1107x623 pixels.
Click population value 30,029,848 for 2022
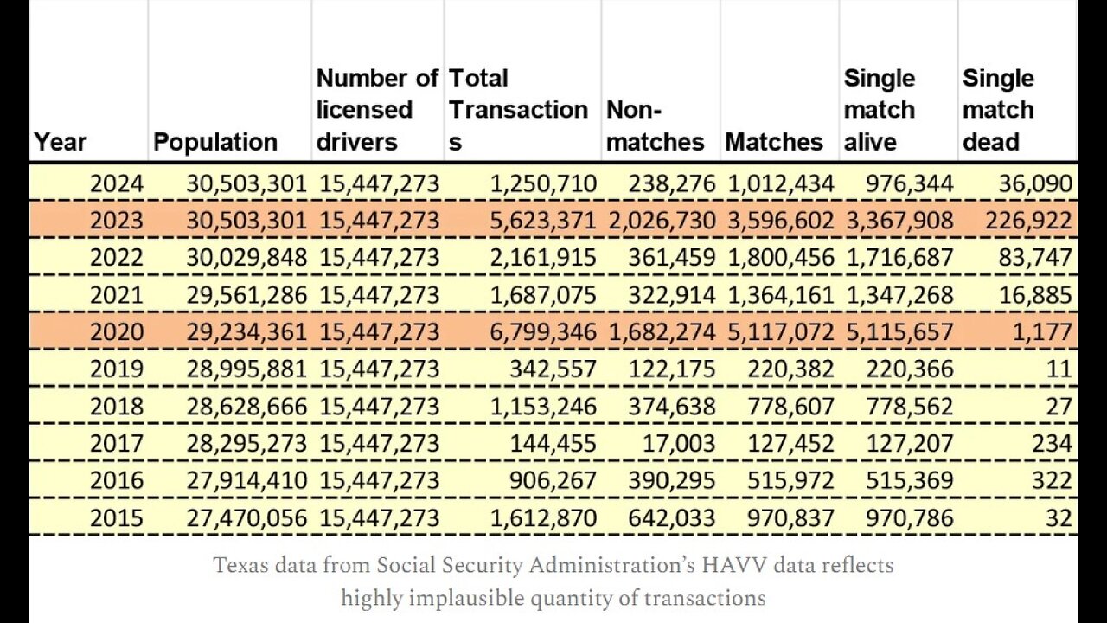pos(246,258)
